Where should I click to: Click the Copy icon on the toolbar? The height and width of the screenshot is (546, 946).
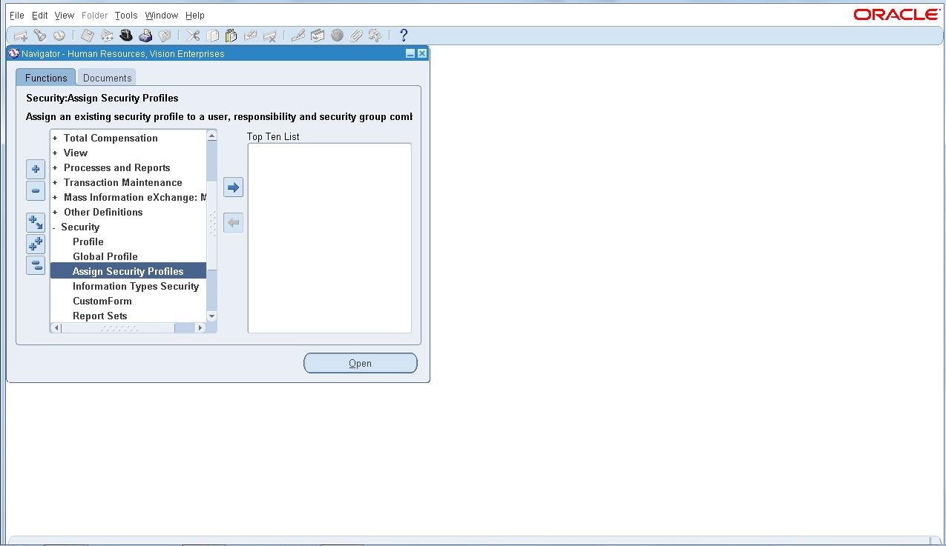point(211,35)
